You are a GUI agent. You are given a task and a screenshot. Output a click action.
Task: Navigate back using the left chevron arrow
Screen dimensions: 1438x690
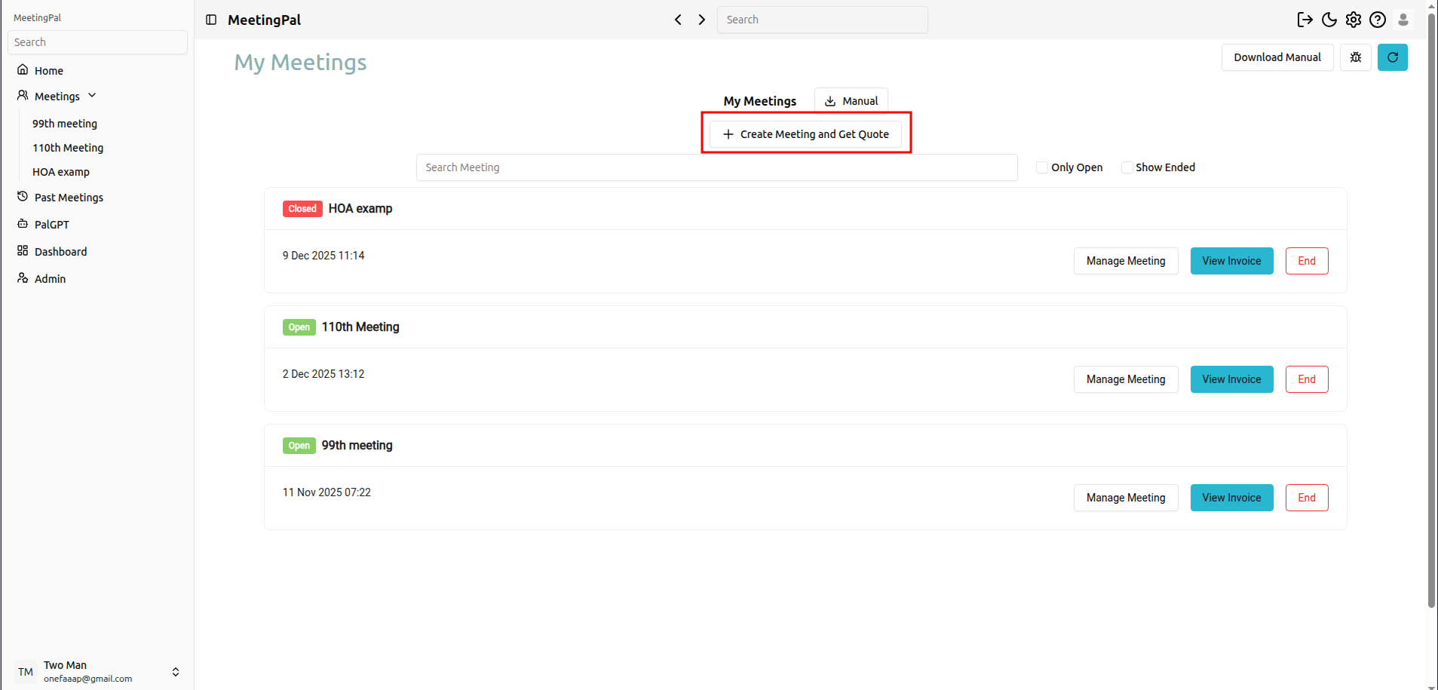pos(678,20)
